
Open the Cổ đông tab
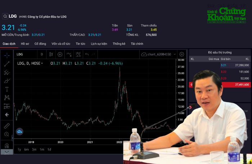tap(40, 44)
